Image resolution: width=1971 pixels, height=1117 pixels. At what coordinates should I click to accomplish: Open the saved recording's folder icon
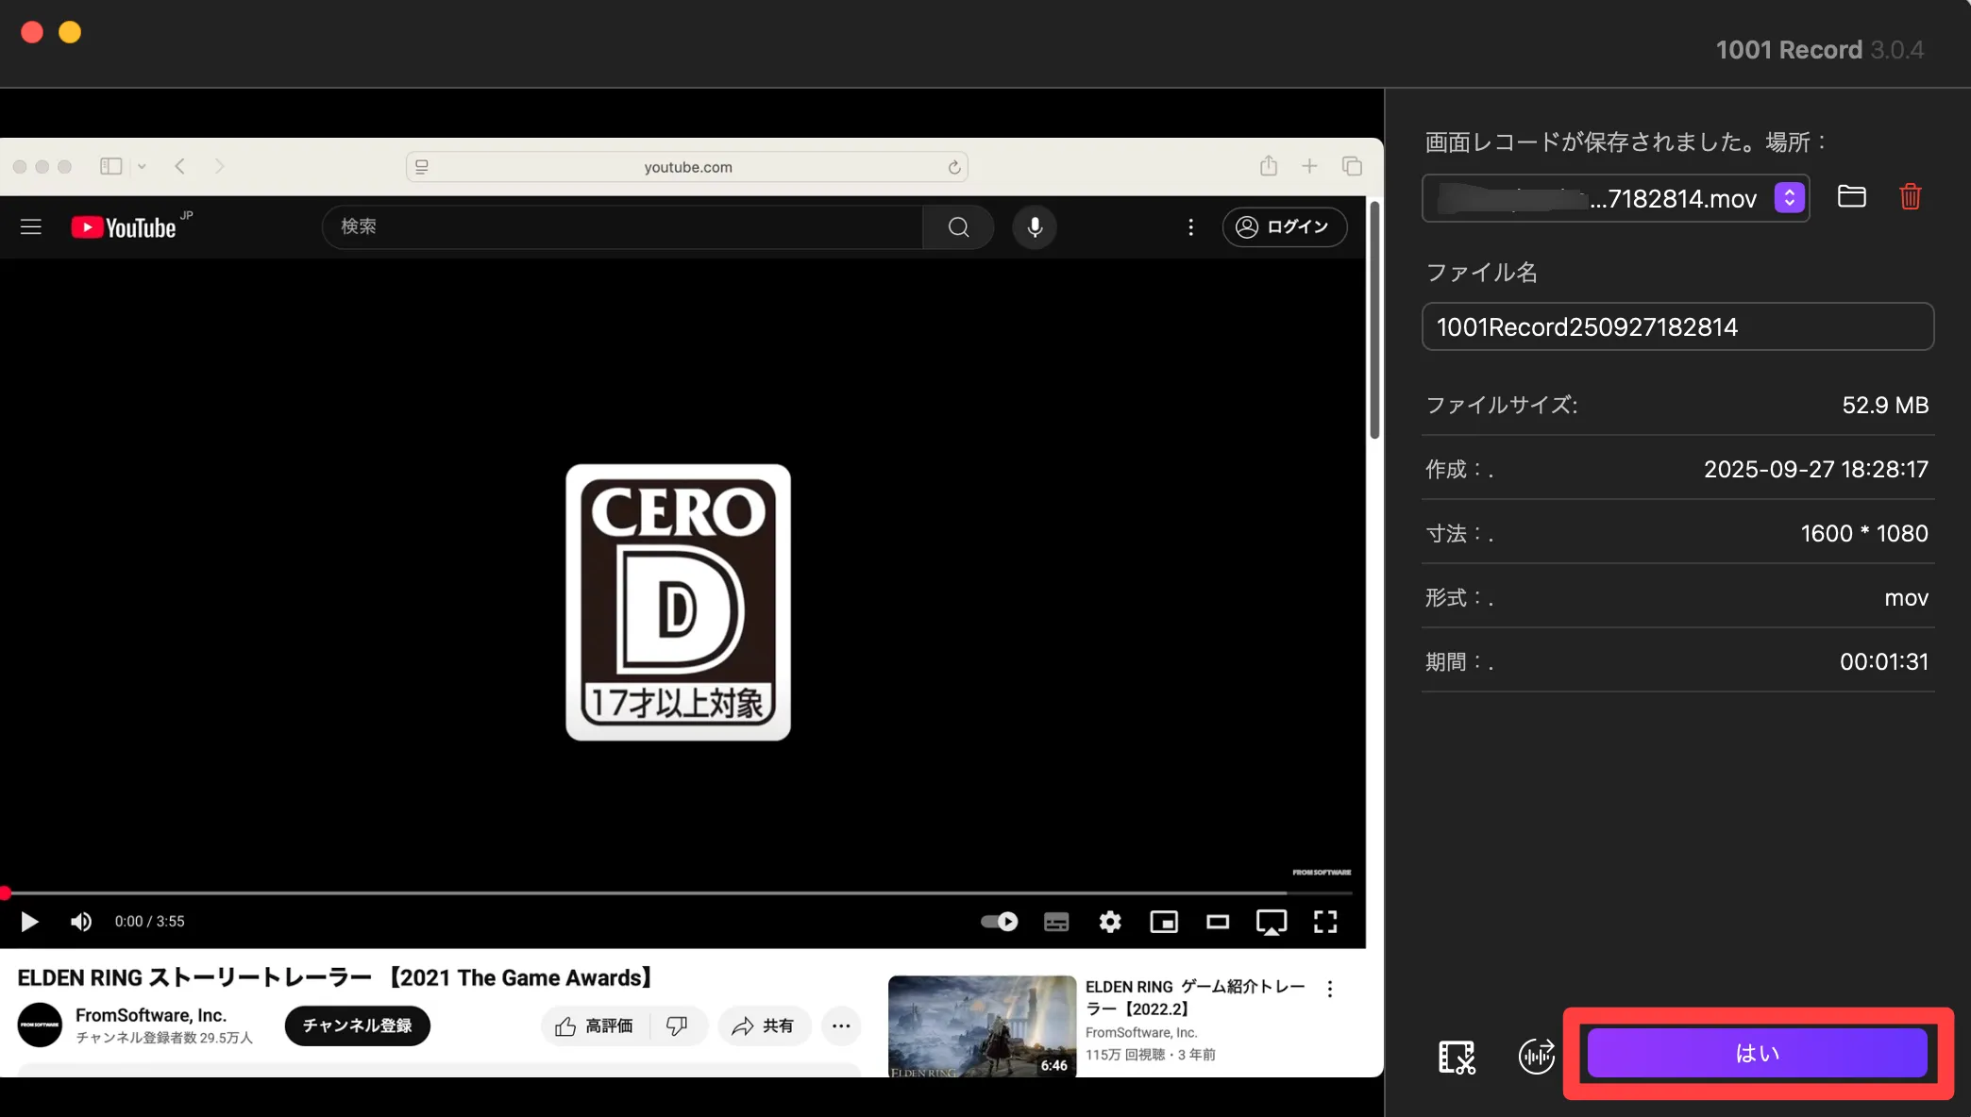tap(1851, 196)
